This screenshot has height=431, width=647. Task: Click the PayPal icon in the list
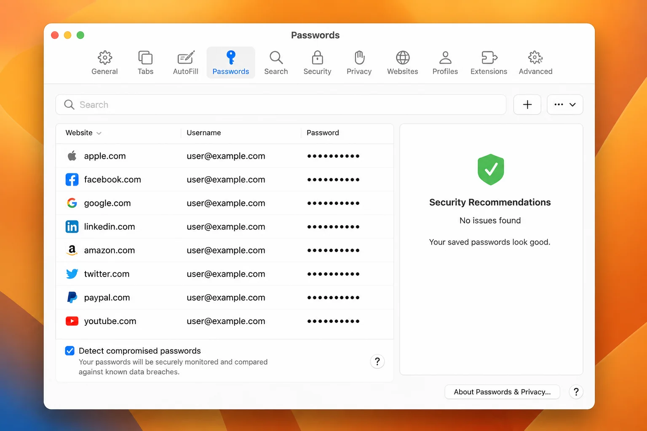(72, 298)
